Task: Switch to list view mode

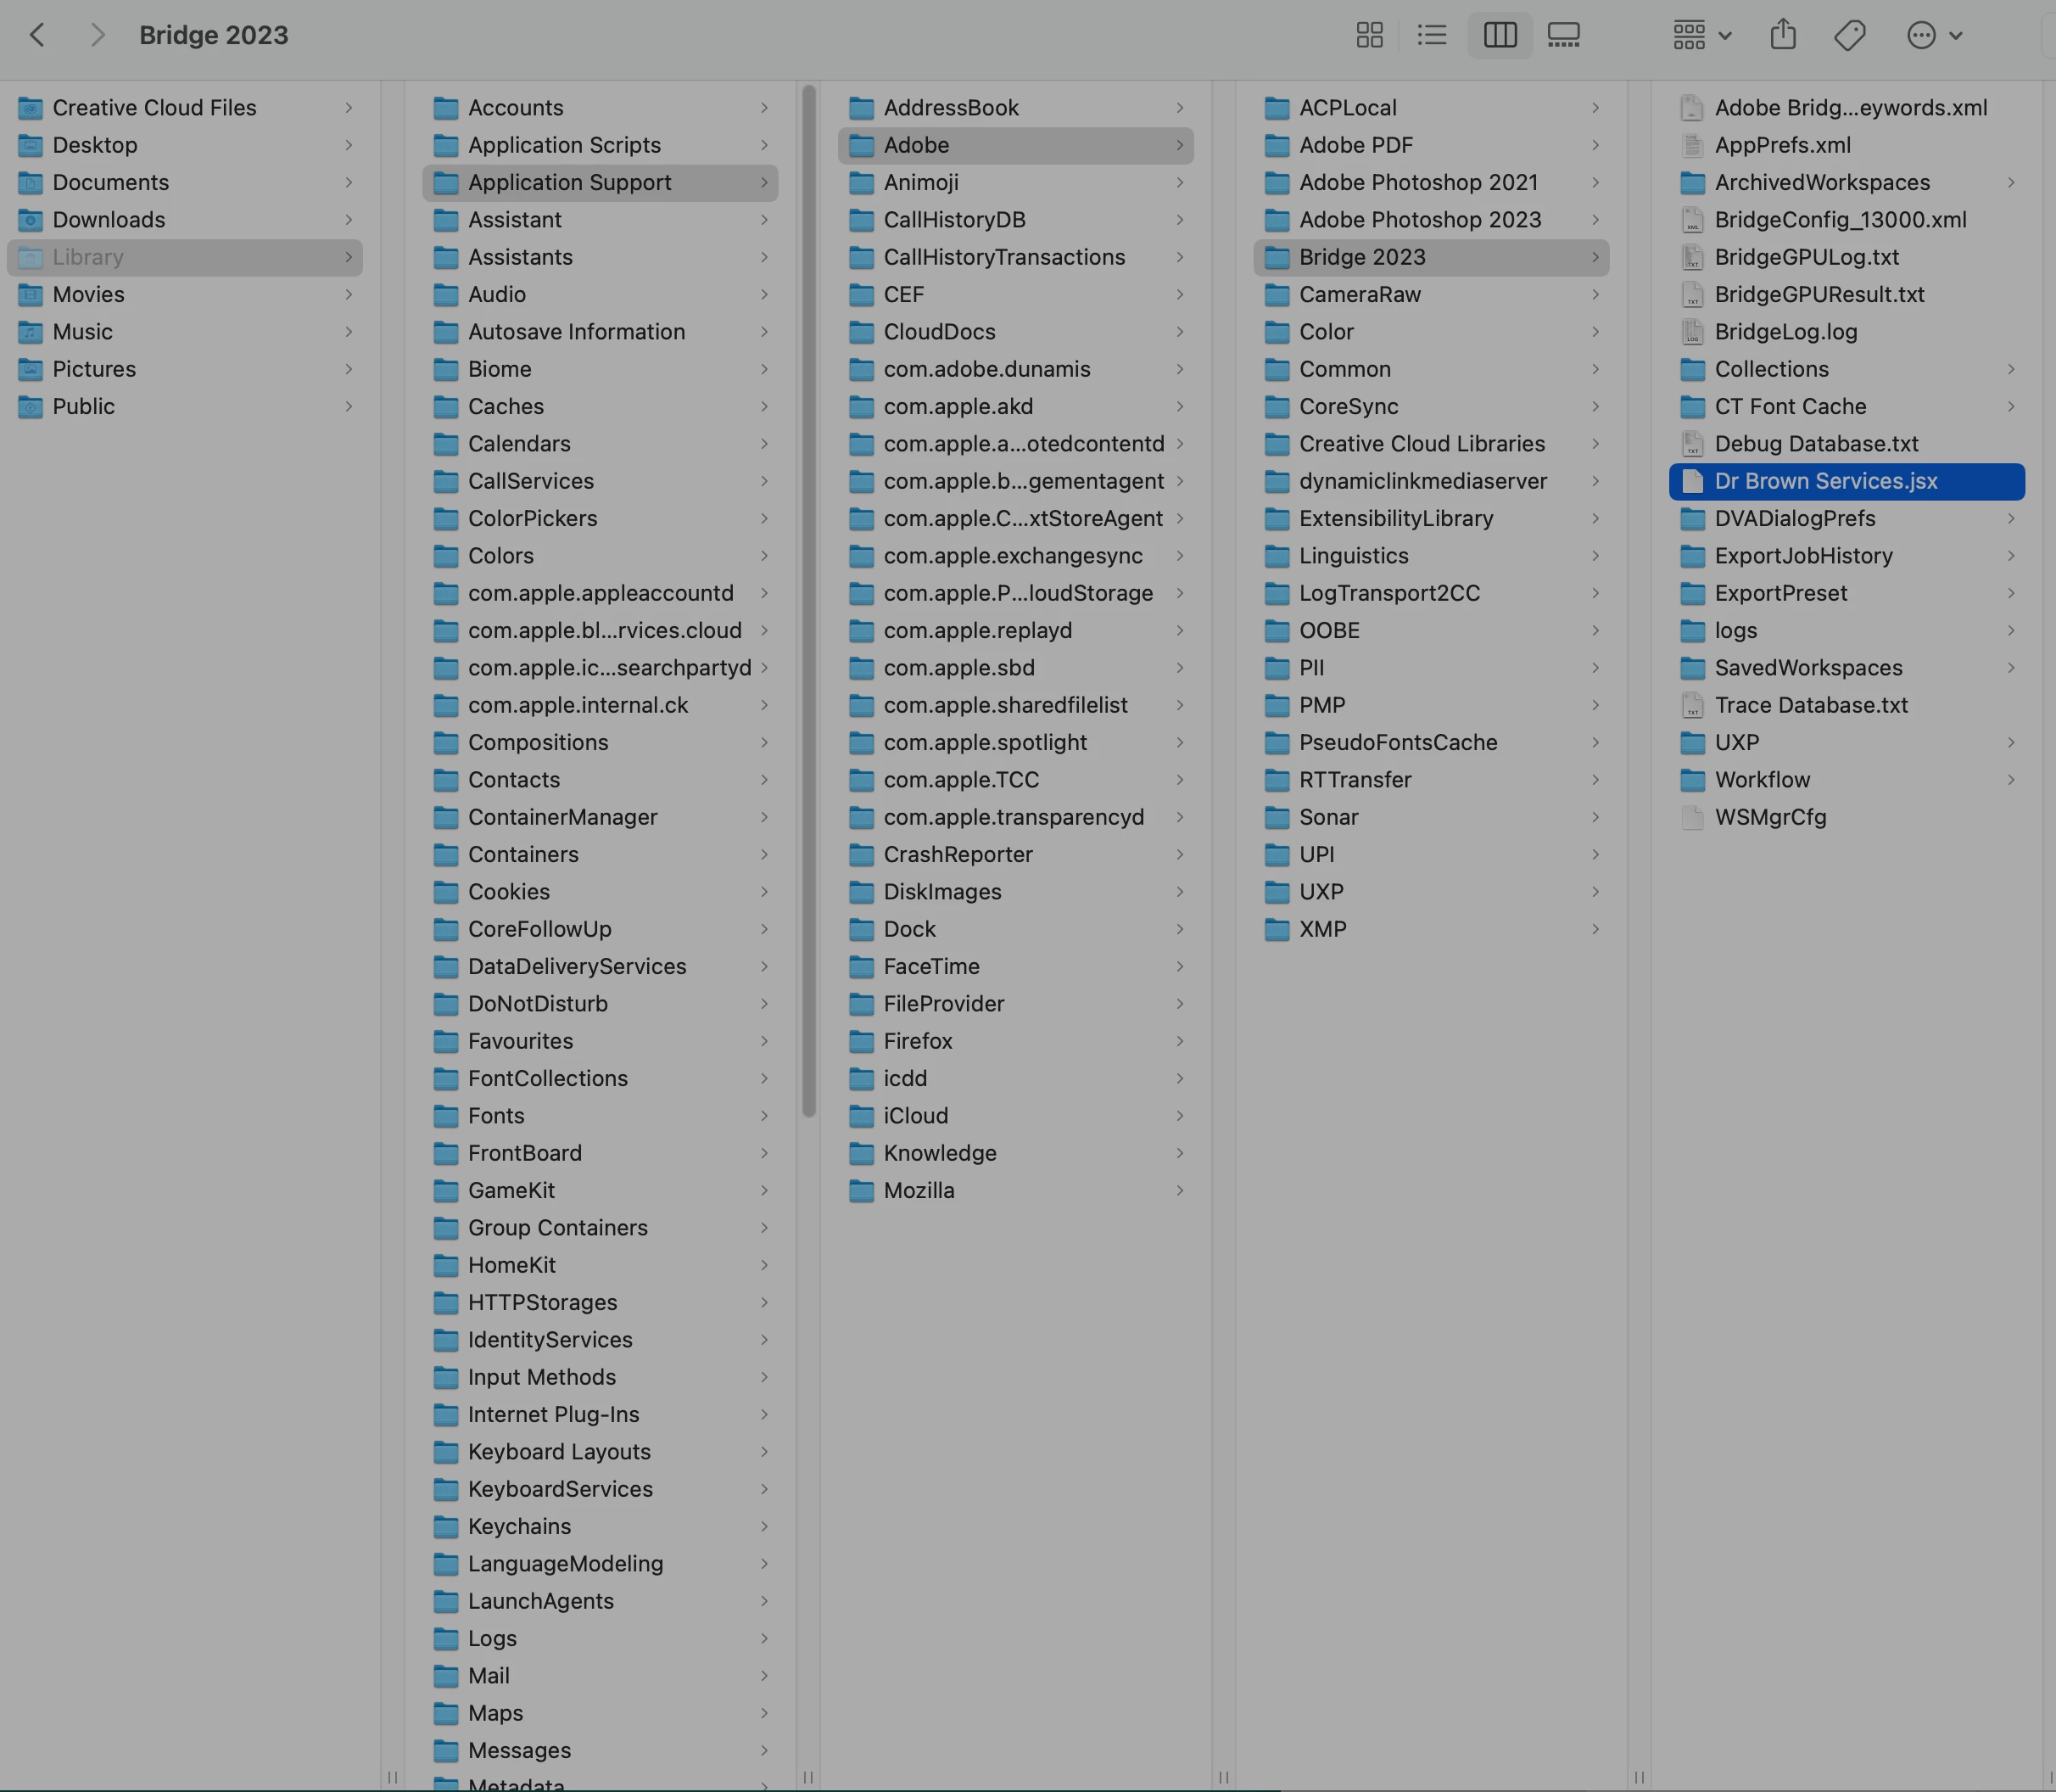Action: coord(1431,35)
